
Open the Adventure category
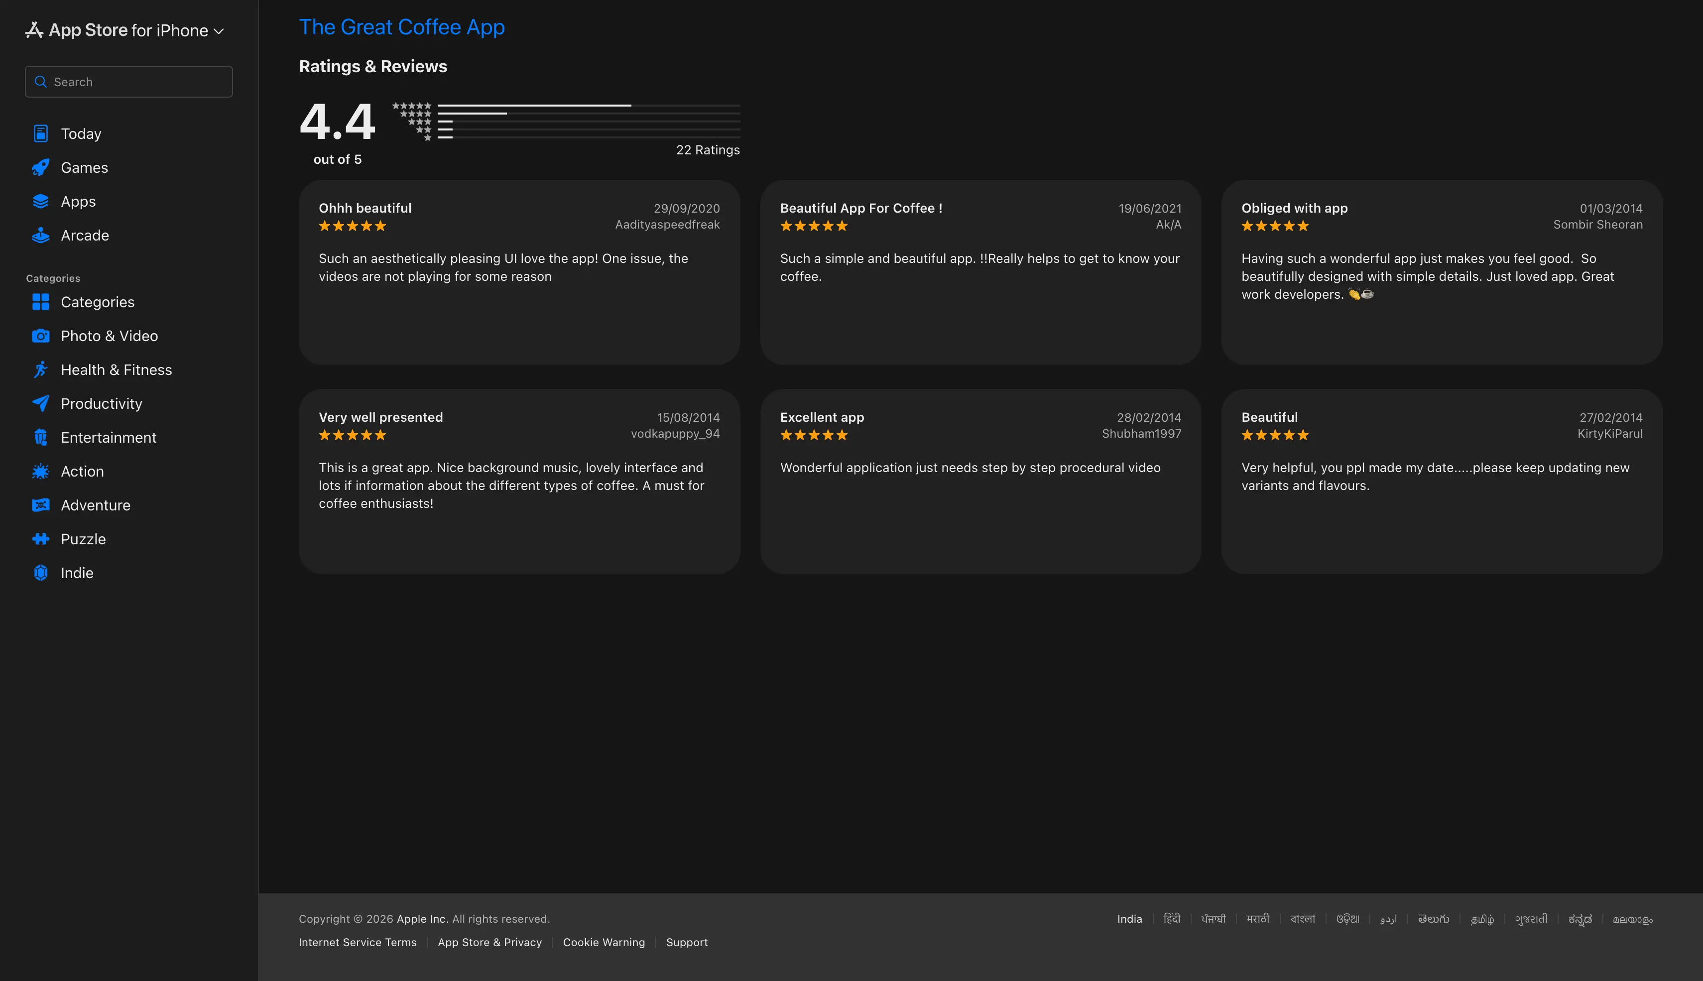coord(96,504)
